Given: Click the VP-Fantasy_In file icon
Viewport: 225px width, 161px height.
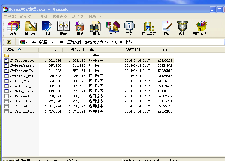Looking at the screenshot, I should [x=6, y=71].
